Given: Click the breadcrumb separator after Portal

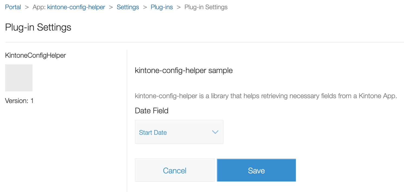Looking at the screenshot, I should (x=27, y=7).
